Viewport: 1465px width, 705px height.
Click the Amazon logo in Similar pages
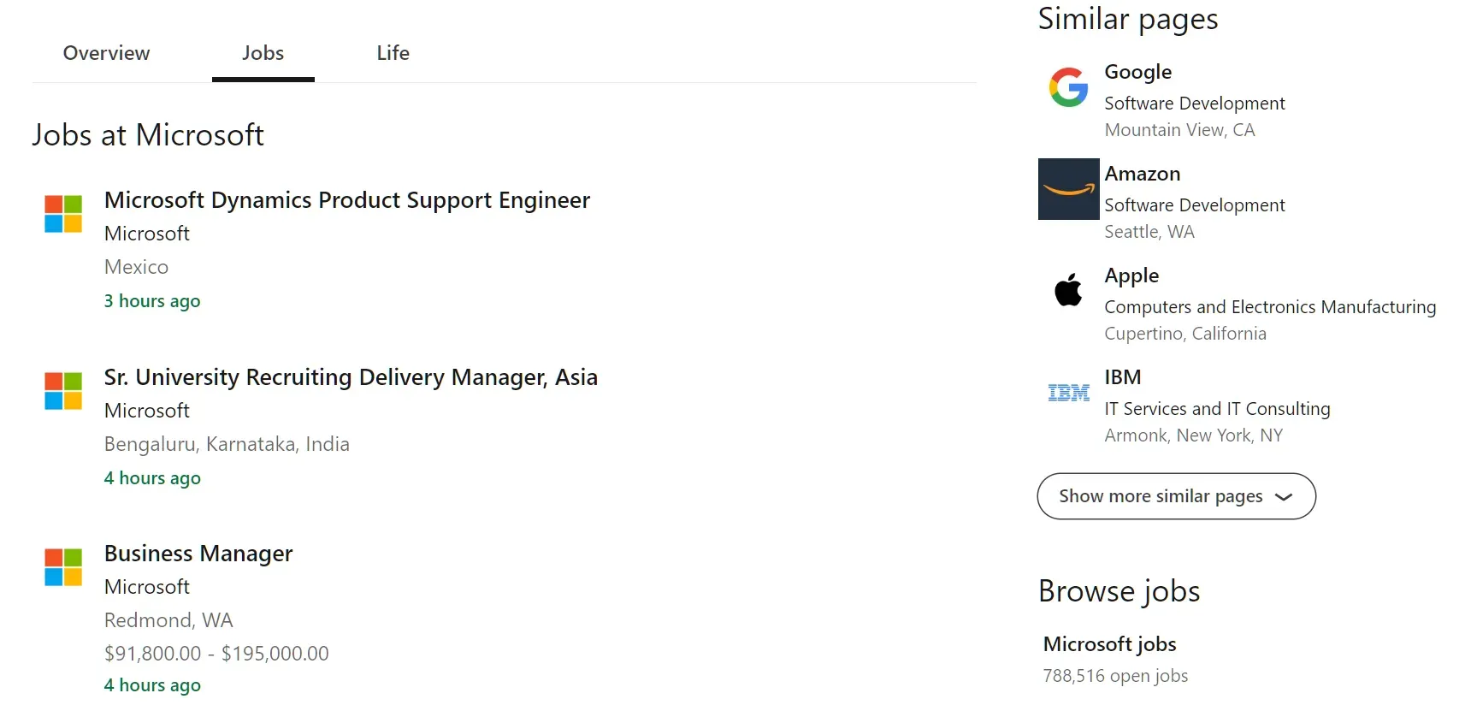[x=1067, y=188]
